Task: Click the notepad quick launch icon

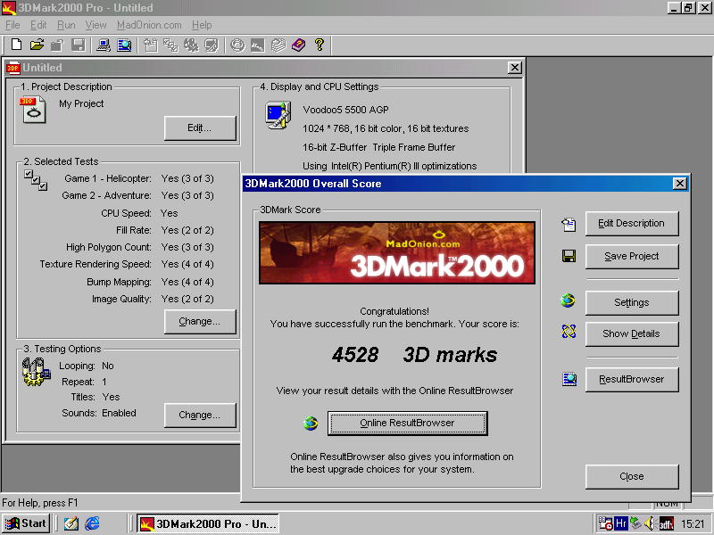Action: pyautogui.click(x=71, y=523)
